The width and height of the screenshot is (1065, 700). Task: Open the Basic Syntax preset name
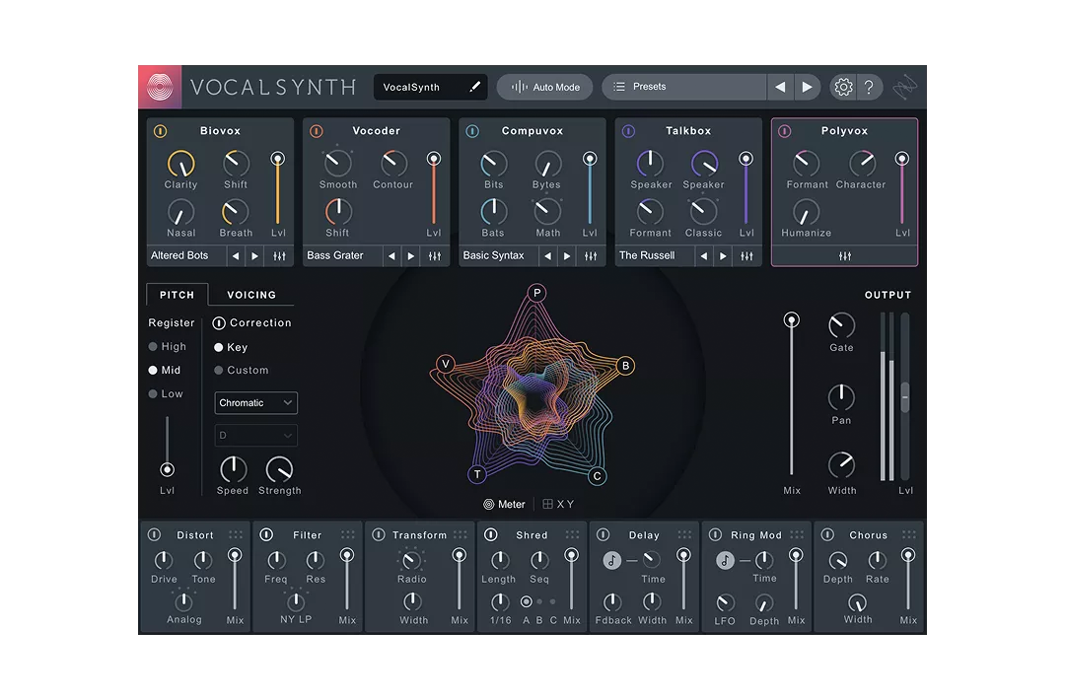coord(494,255)
